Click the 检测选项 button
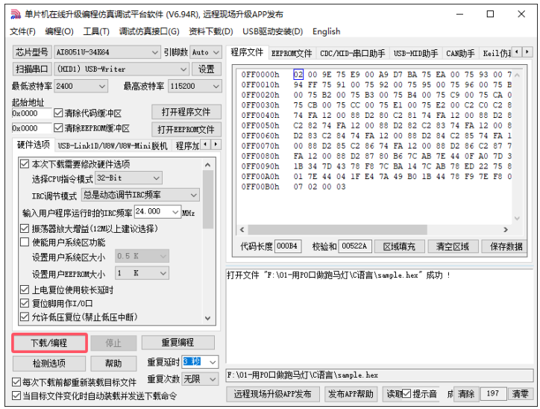The width and height of the screenshot is (540, 409). (x=49, y=363)
